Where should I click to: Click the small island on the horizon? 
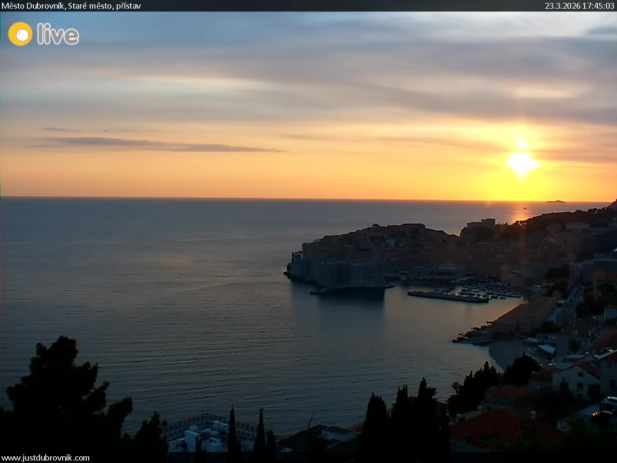point(555,201)
